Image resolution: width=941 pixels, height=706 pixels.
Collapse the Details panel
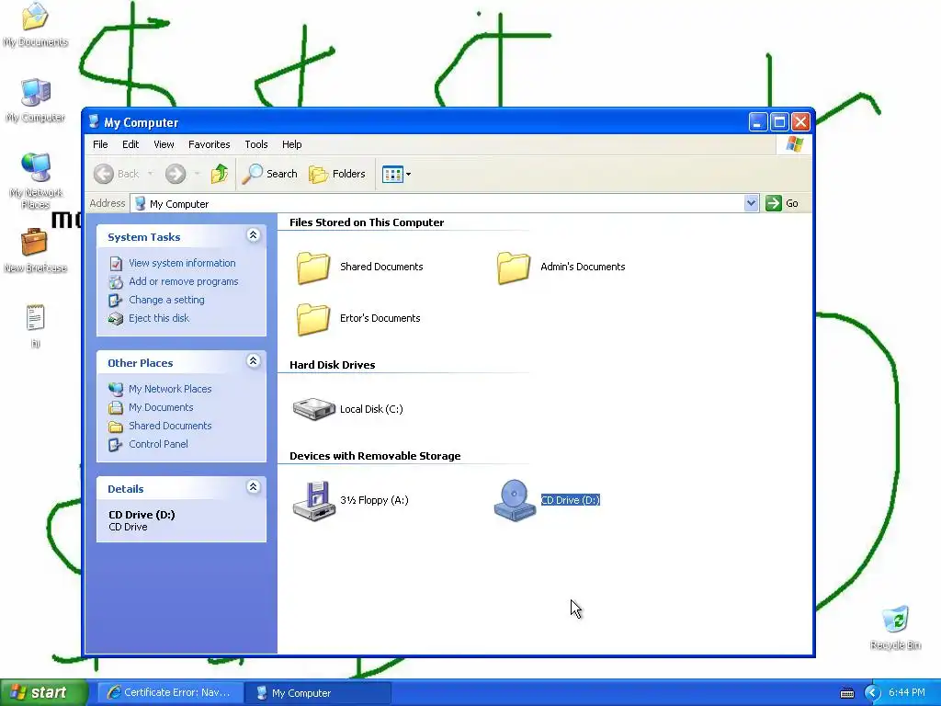point(254,487)
